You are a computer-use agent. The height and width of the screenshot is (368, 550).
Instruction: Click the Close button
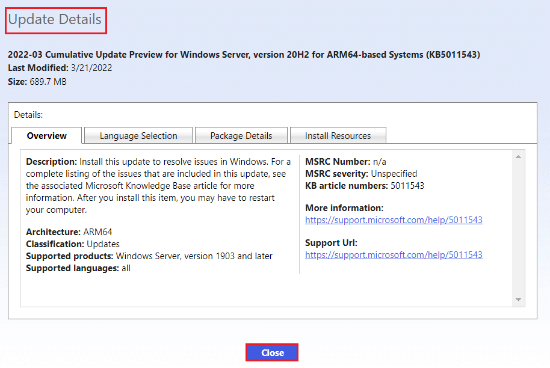coord(272,352)
